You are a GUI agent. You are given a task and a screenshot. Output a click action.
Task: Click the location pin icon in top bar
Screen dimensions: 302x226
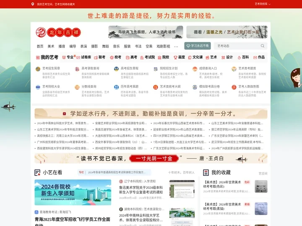33,4
